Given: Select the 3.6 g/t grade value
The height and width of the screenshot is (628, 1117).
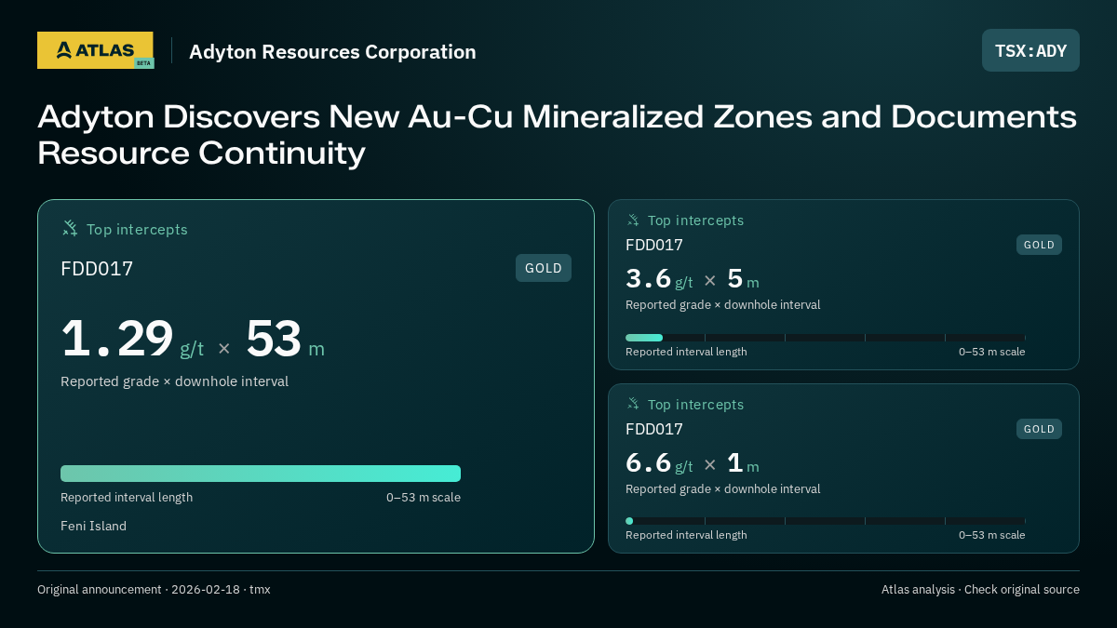Looking at the screenshot, I should click(659, 279).
